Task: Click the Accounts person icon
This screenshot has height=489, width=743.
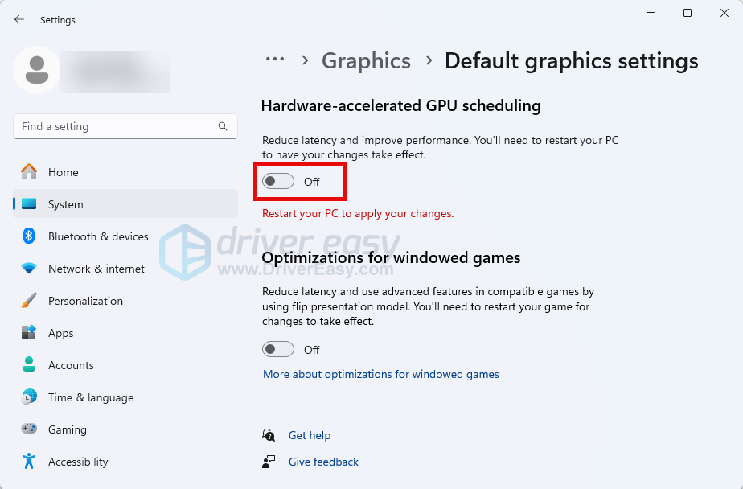Action: point(29,365)
